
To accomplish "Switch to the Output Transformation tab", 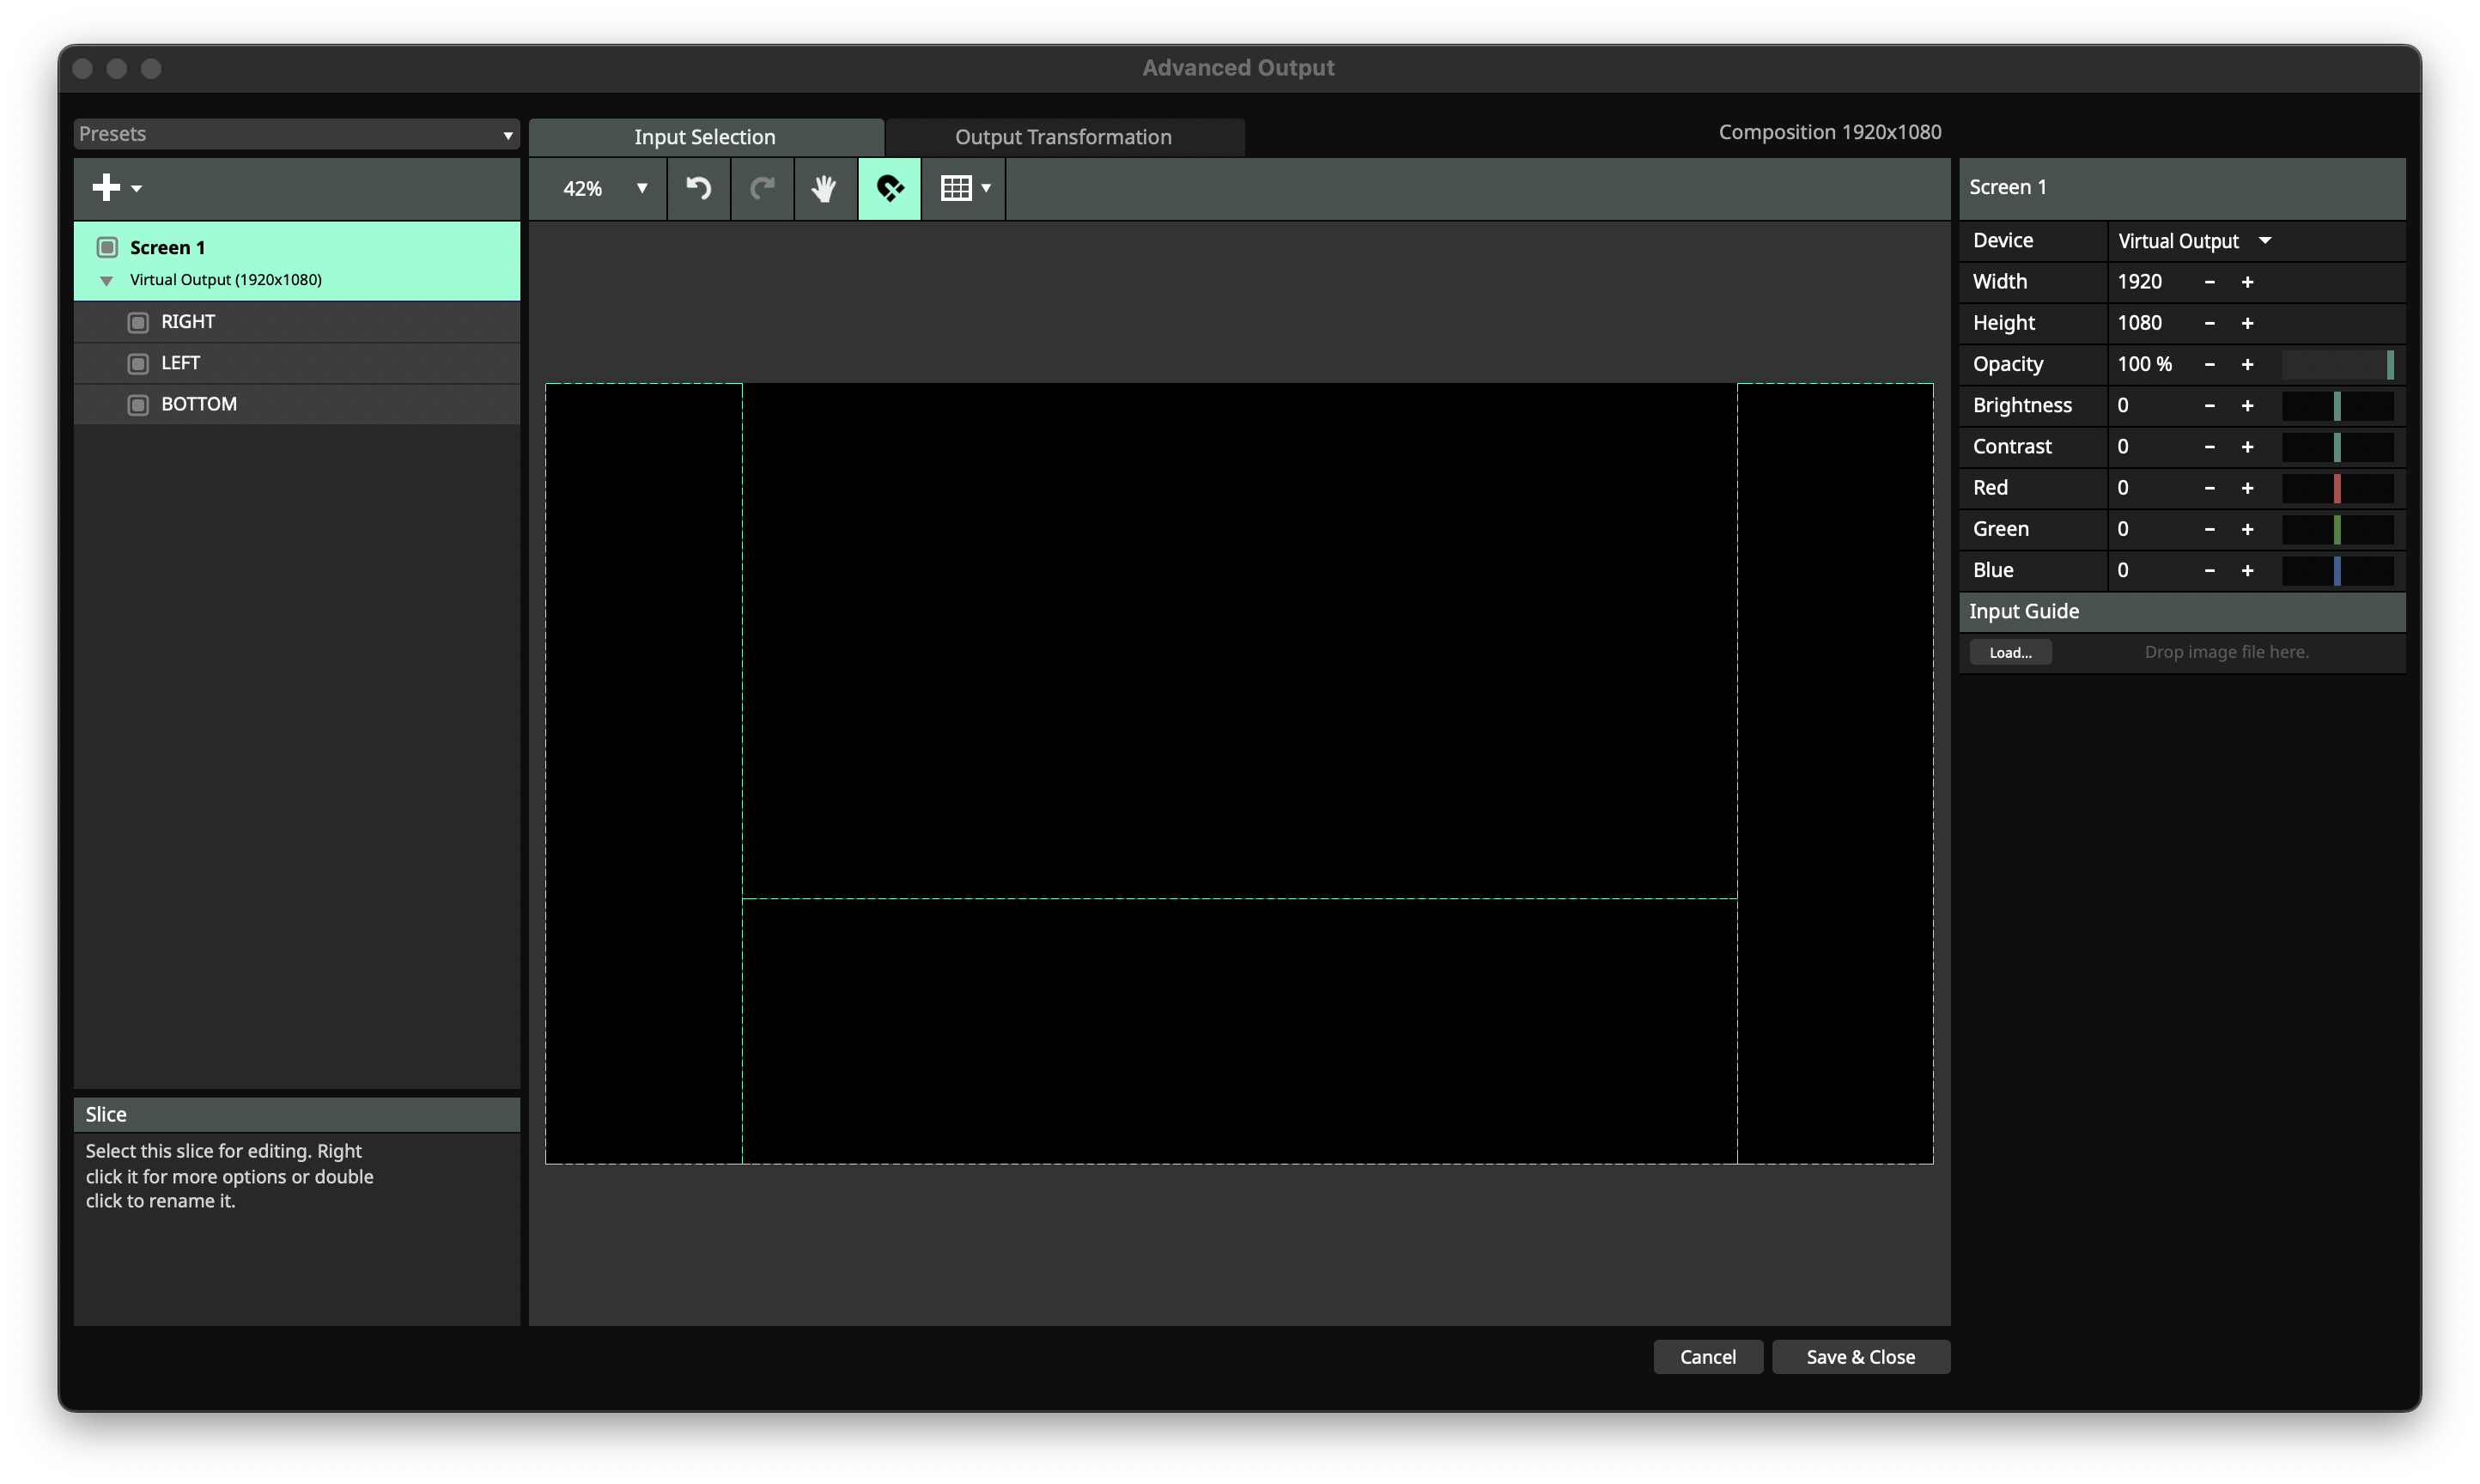I will (1062, 136).
